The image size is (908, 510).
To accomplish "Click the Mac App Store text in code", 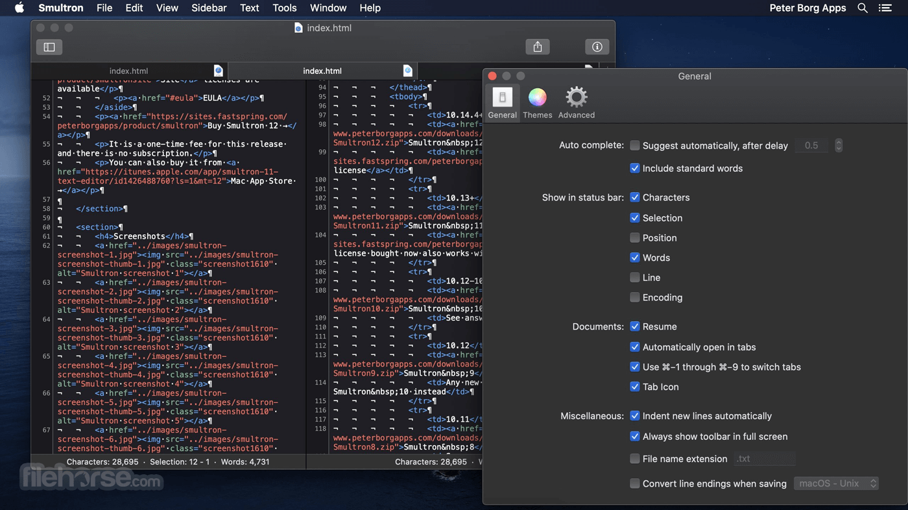I will (263, 181).
